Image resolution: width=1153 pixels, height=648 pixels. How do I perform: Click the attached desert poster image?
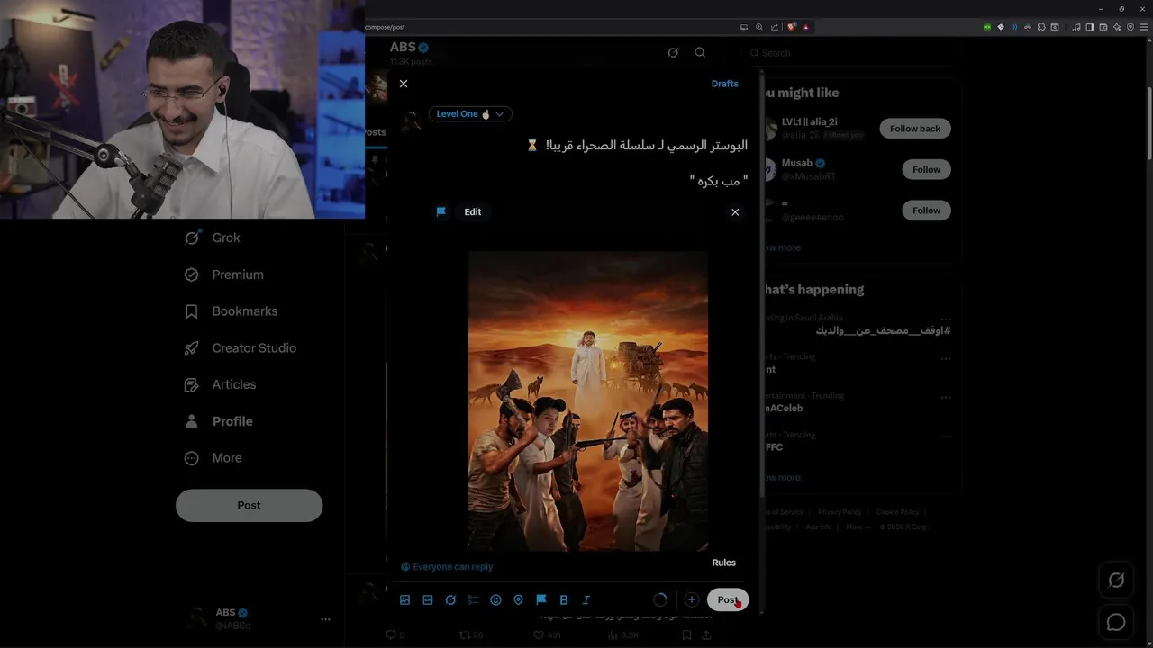587,400
